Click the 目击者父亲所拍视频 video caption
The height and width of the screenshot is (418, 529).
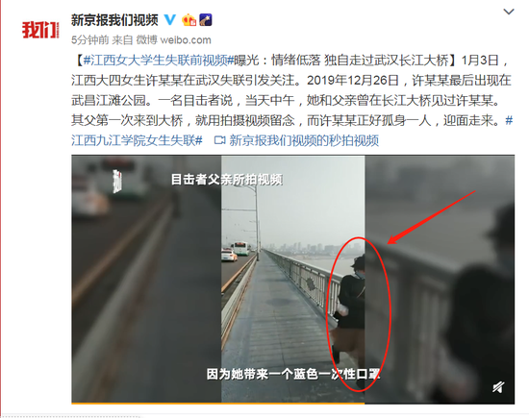coord(227,180)
